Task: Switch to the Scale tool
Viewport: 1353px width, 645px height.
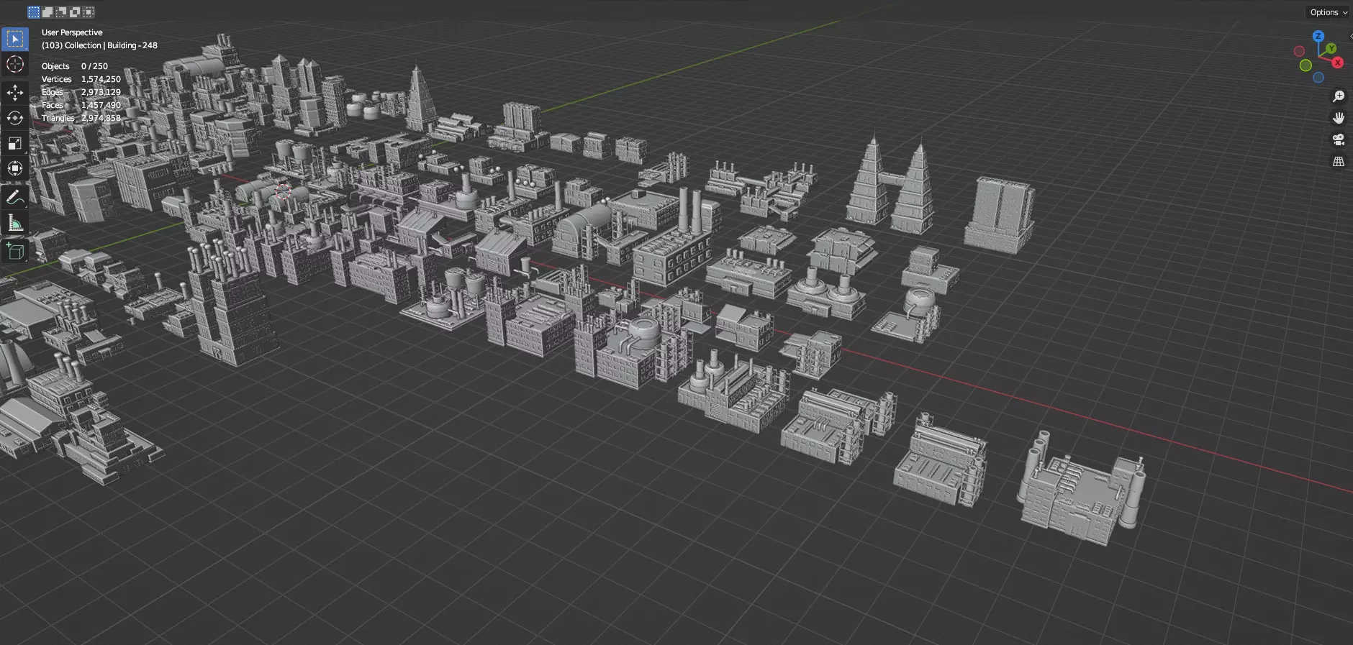Action: pyautogui.click(x=15, y=143)
